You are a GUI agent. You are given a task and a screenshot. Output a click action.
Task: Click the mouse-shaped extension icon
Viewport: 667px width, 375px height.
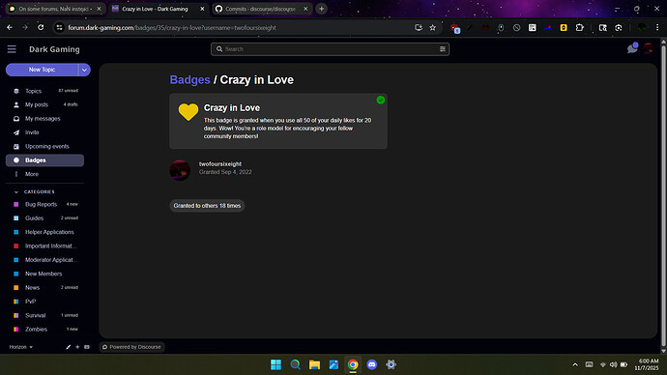click(x=501, y=28)
